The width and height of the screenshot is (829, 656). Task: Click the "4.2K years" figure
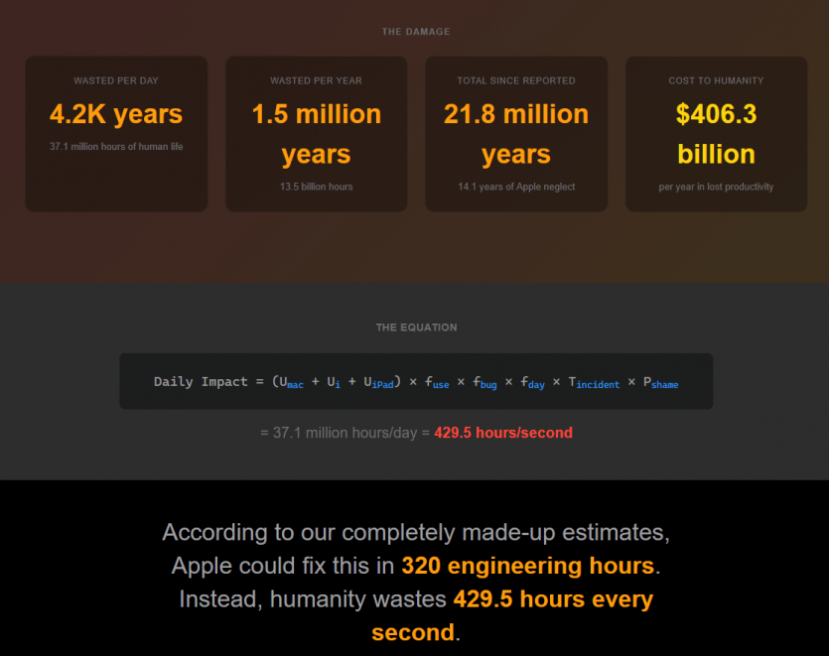tap(116, 114)
